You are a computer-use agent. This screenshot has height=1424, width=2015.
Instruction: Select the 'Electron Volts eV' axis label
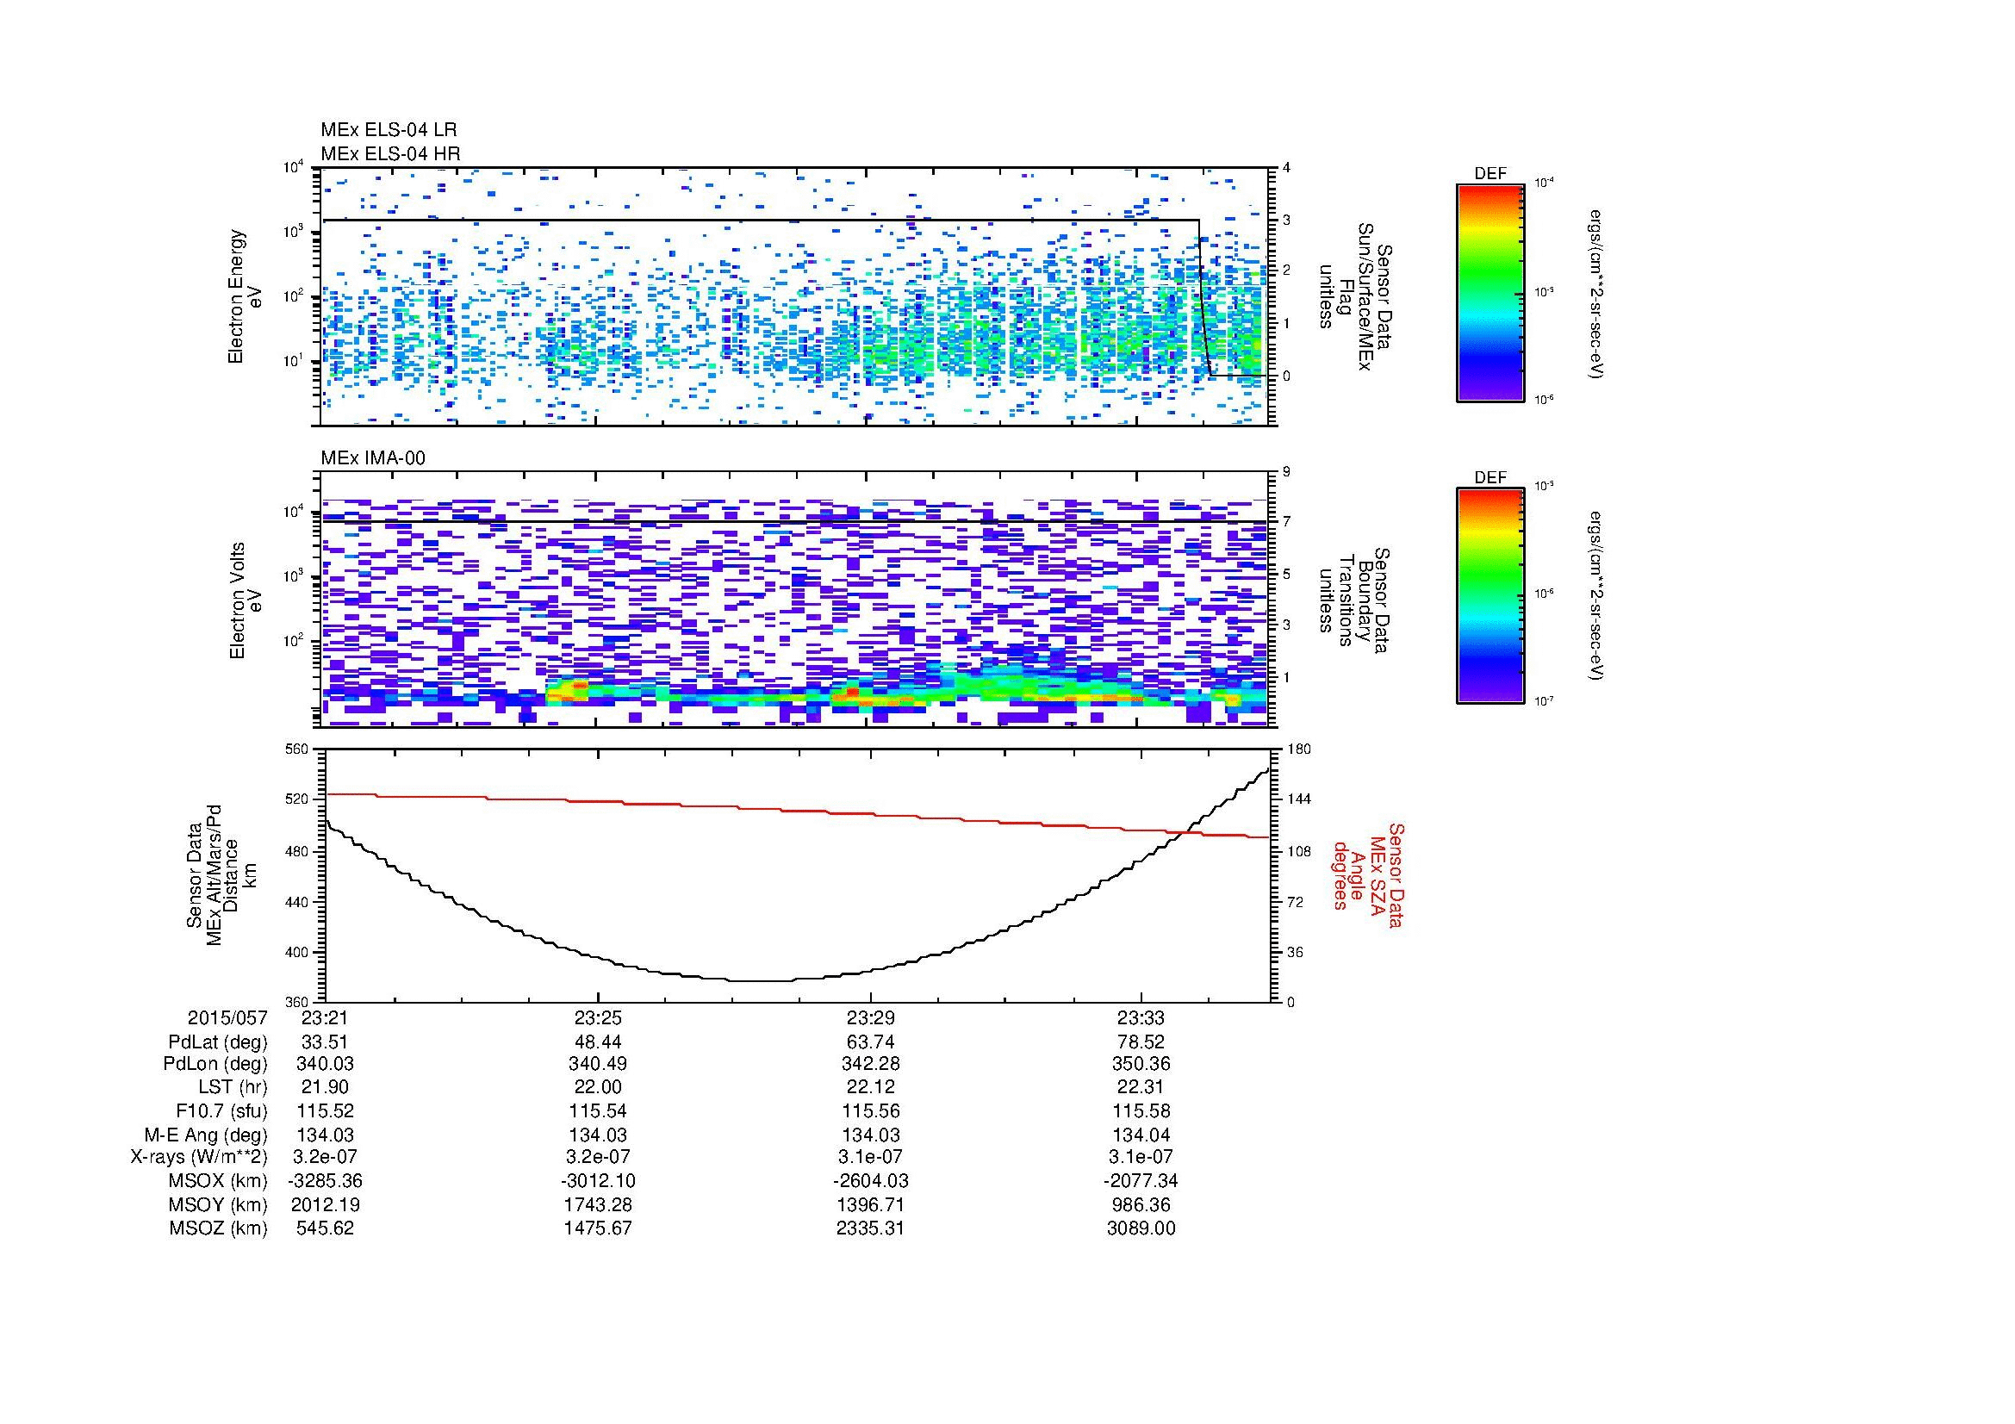pyautogui.click(x=245, y=600)
